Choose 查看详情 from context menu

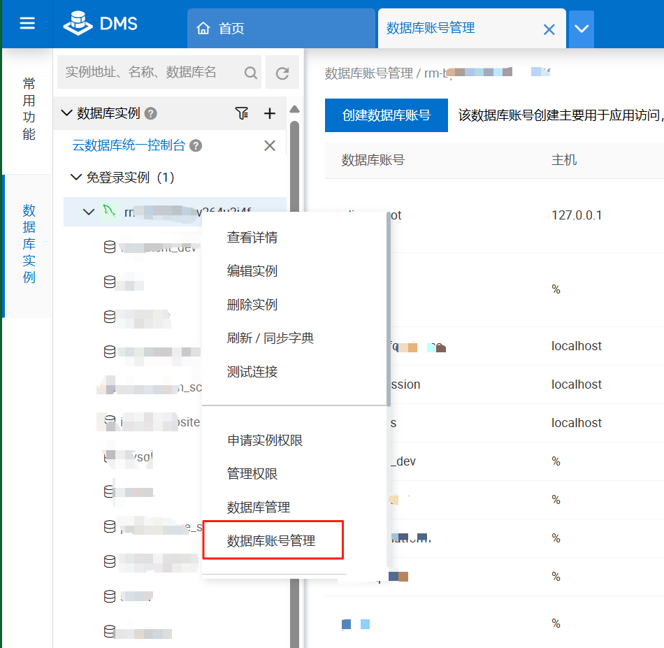pyautogui.click(x=252, y=237)
